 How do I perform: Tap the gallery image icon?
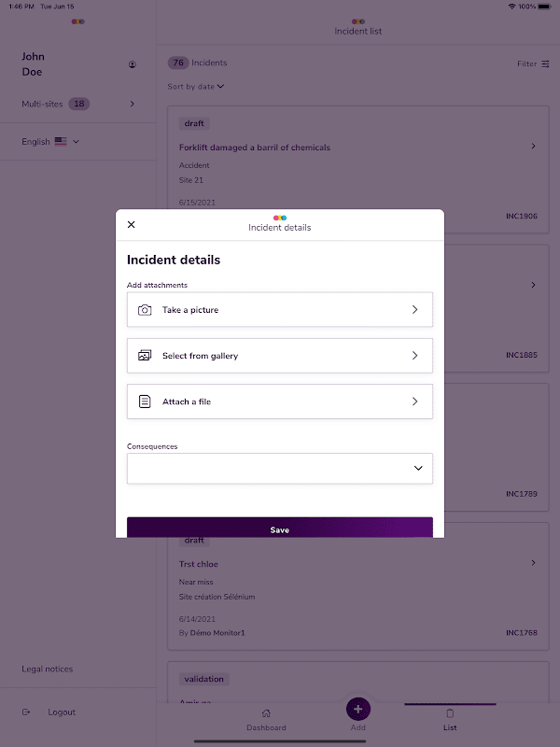coord(145,356)
